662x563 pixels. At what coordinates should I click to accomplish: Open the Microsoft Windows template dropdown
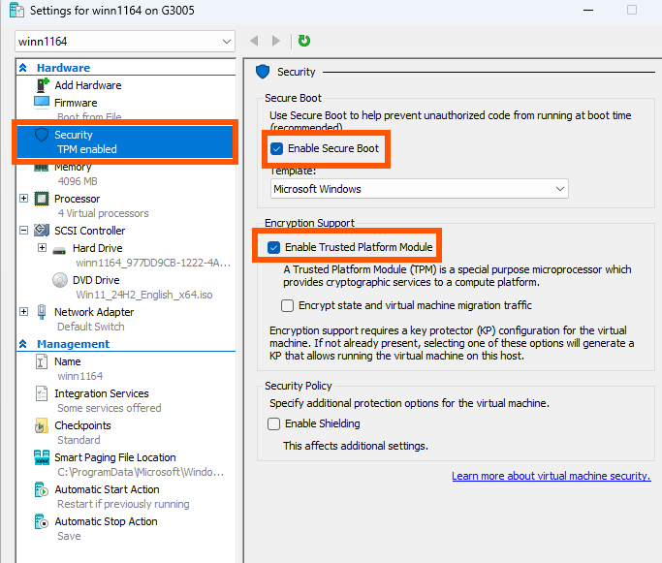click(x=420, y=189)
